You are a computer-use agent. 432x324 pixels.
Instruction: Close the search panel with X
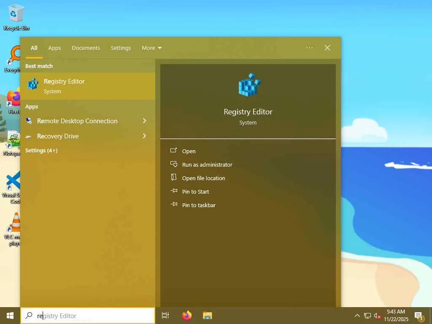click(x=327, y=48)
